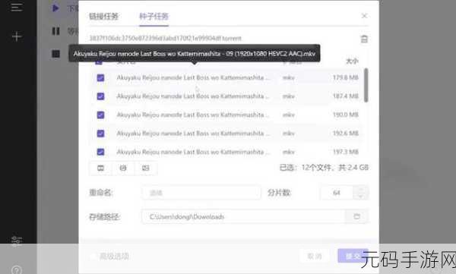Viewport: 456px width, 274px height.
Task: Close the new task dialog
Action: pyautogui.click(x=364, y=16)
